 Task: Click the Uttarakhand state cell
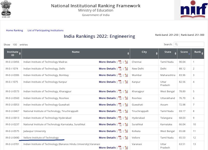click(x=168, y=98)
